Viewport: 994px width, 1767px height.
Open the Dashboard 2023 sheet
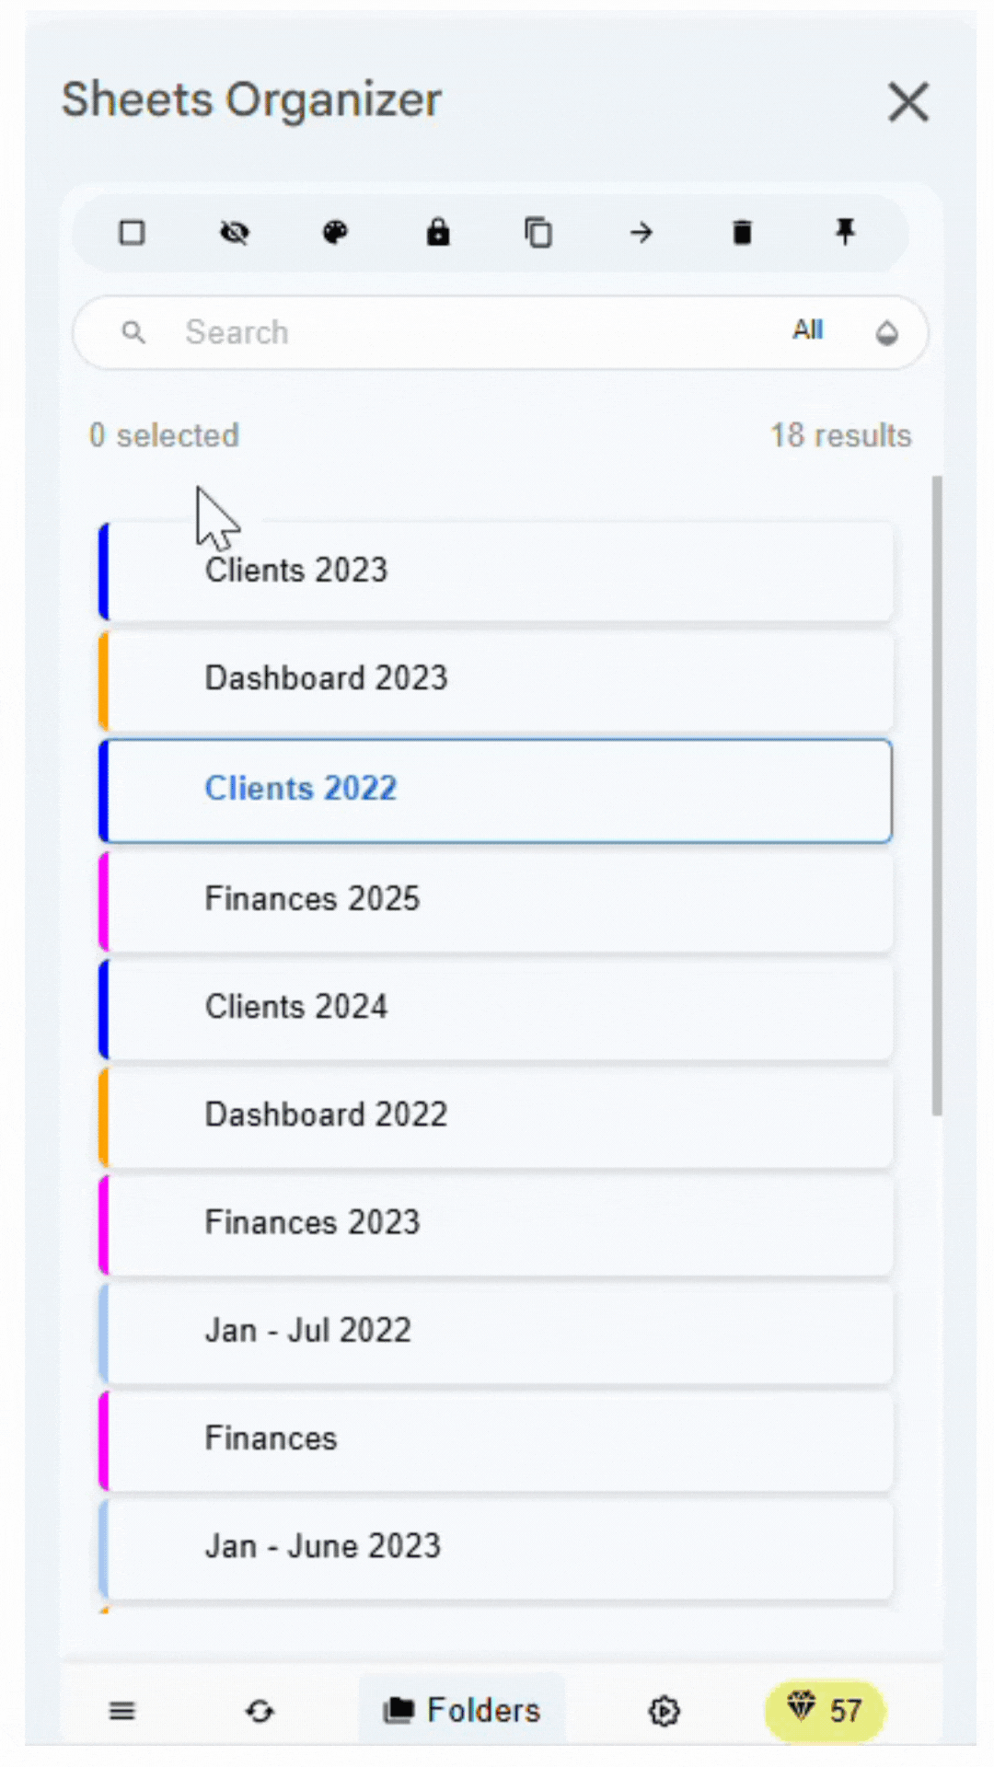pyautogui.click(x=497, y=679)
